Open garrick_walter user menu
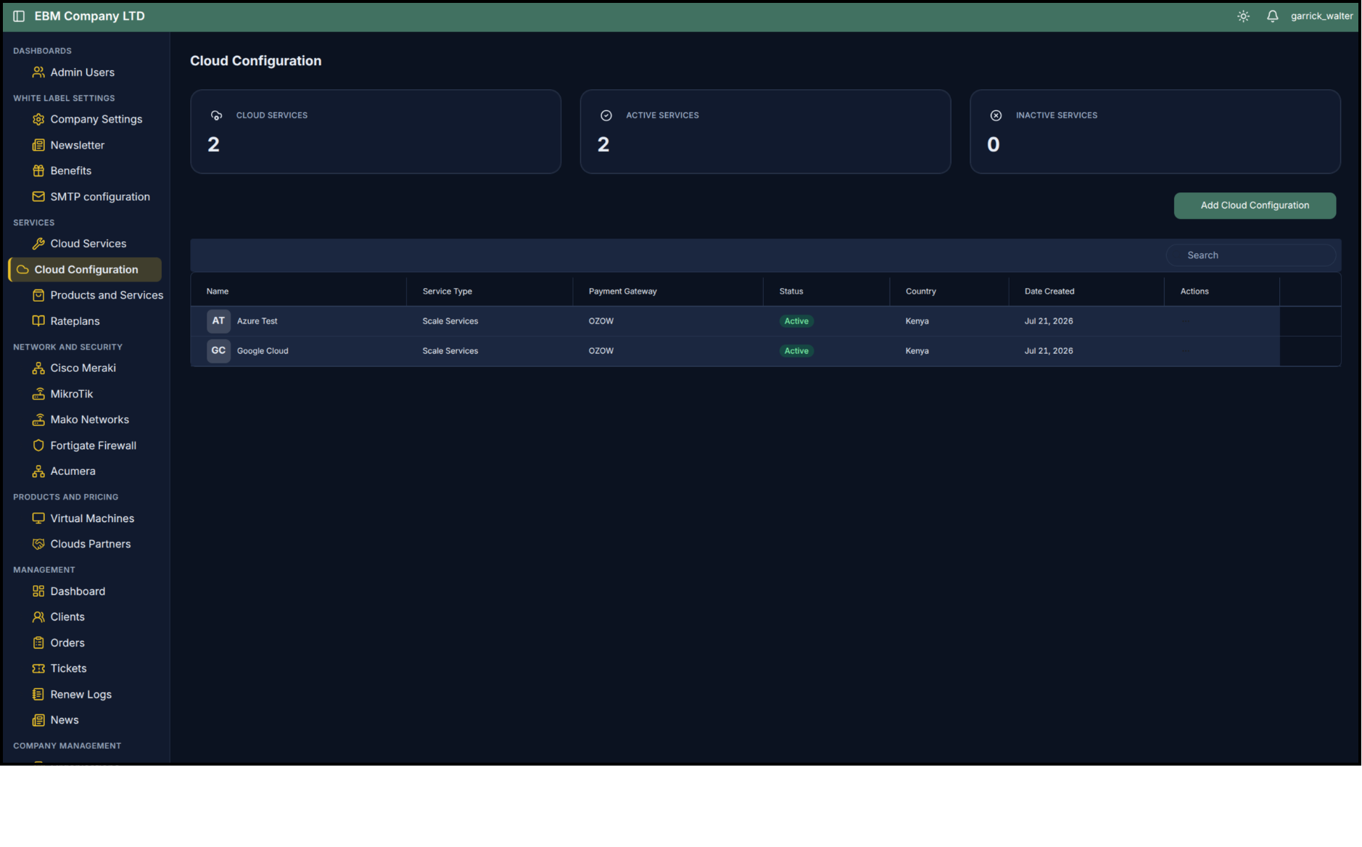 coord(1321,16)
